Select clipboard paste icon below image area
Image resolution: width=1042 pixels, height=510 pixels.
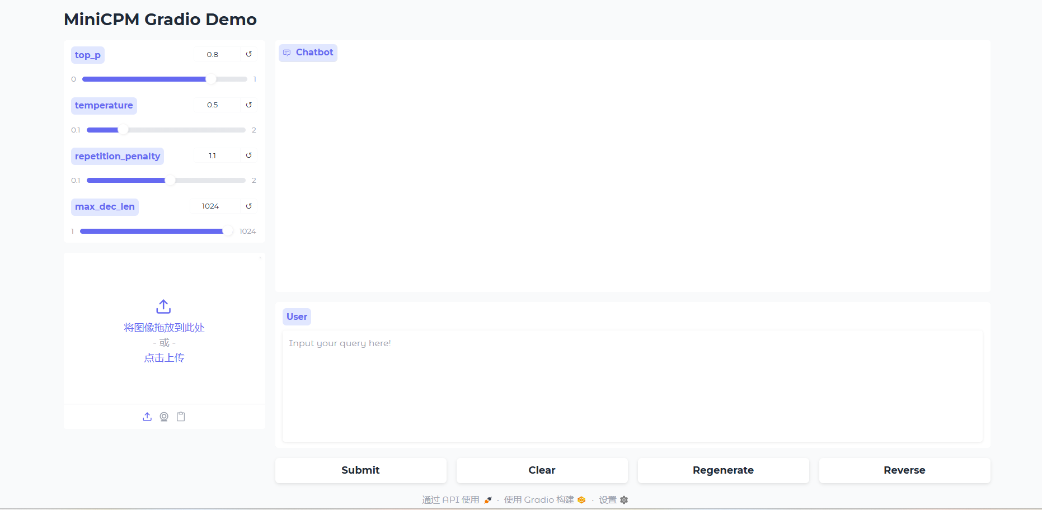(181, 417)
